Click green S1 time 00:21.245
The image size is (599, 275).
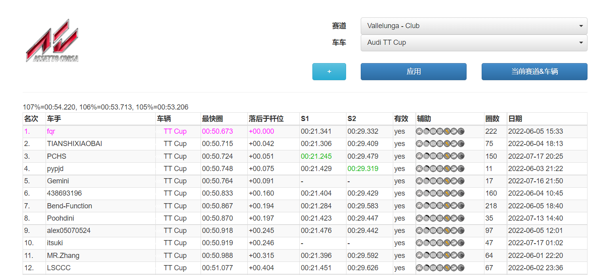point(316,156)
